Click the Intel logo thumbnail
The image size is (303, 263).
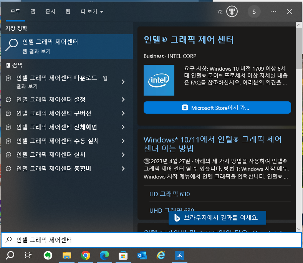[x=159, y=80]
